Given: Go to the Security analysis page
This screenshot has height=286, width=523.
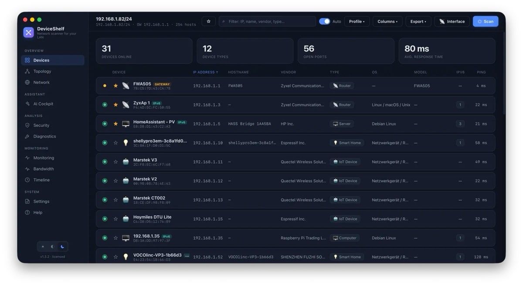Looking at the screenshot, I should [52, 125].
